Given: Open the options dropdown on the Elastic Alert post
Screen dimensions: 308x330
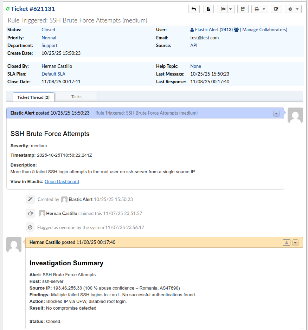Looking at the screenshot, I should click(x=276, y=113).
